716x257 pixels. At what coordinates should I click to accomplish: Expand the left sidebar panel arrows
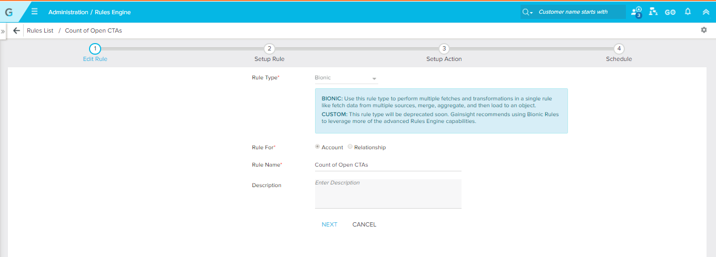3,32
